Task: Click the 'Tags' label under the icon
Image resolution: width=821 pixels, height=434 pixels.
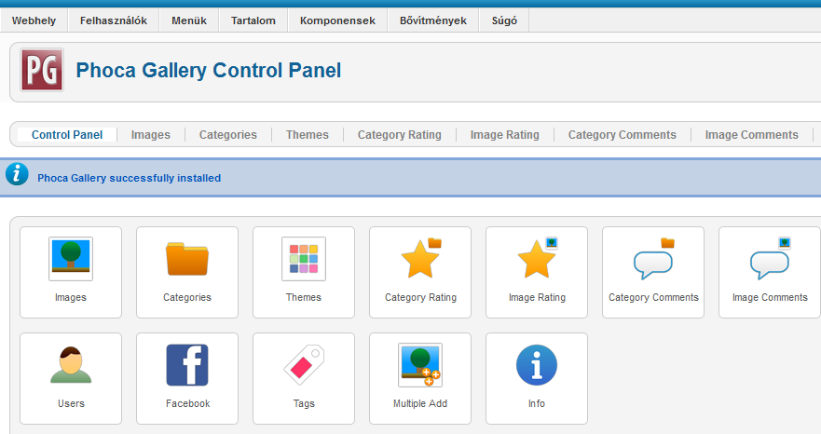Action: click(x=304, y=403)
